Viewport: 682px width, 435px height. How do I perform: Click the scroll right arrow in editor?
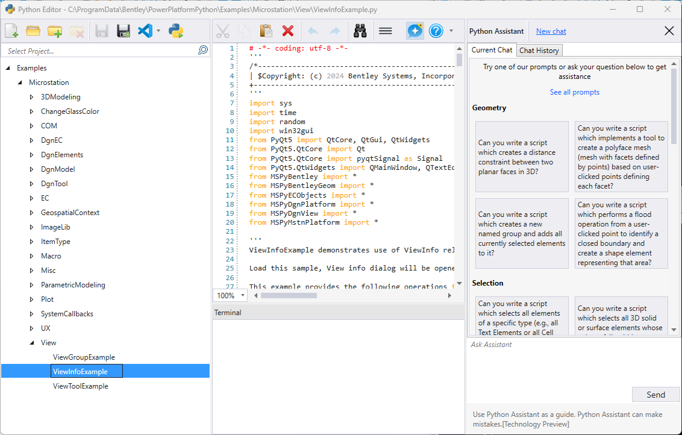click(x=449, y=295)
